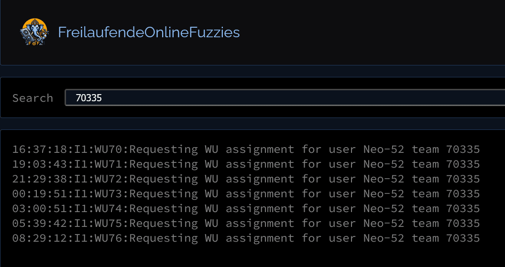The image size is (505, 267).
Task: Click username Neo-52 on the WU76 line
Action: tap(384, 238)
